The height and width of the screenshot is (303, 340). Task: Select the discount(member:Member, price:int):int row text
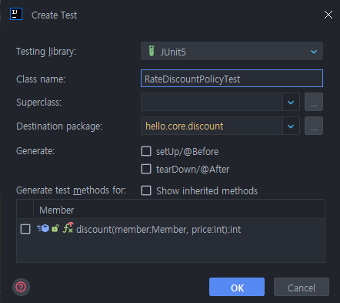coord(158,229)
